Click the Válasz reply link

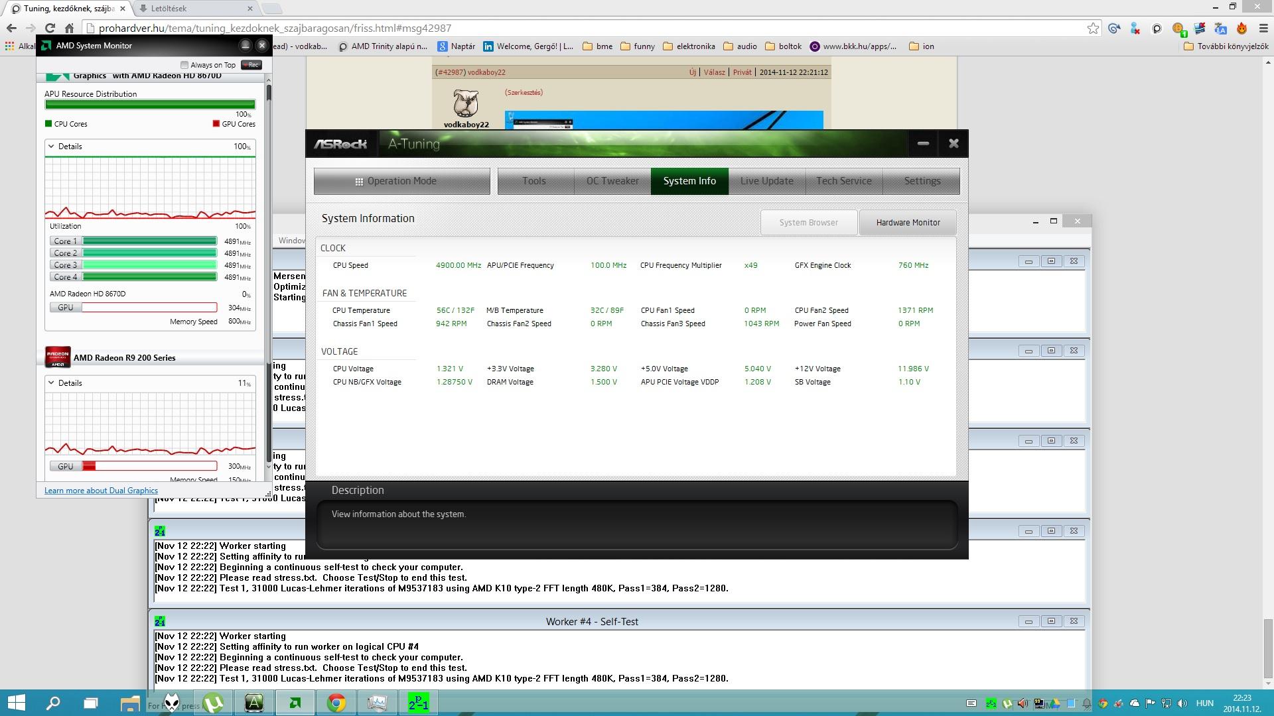(714, 72)
